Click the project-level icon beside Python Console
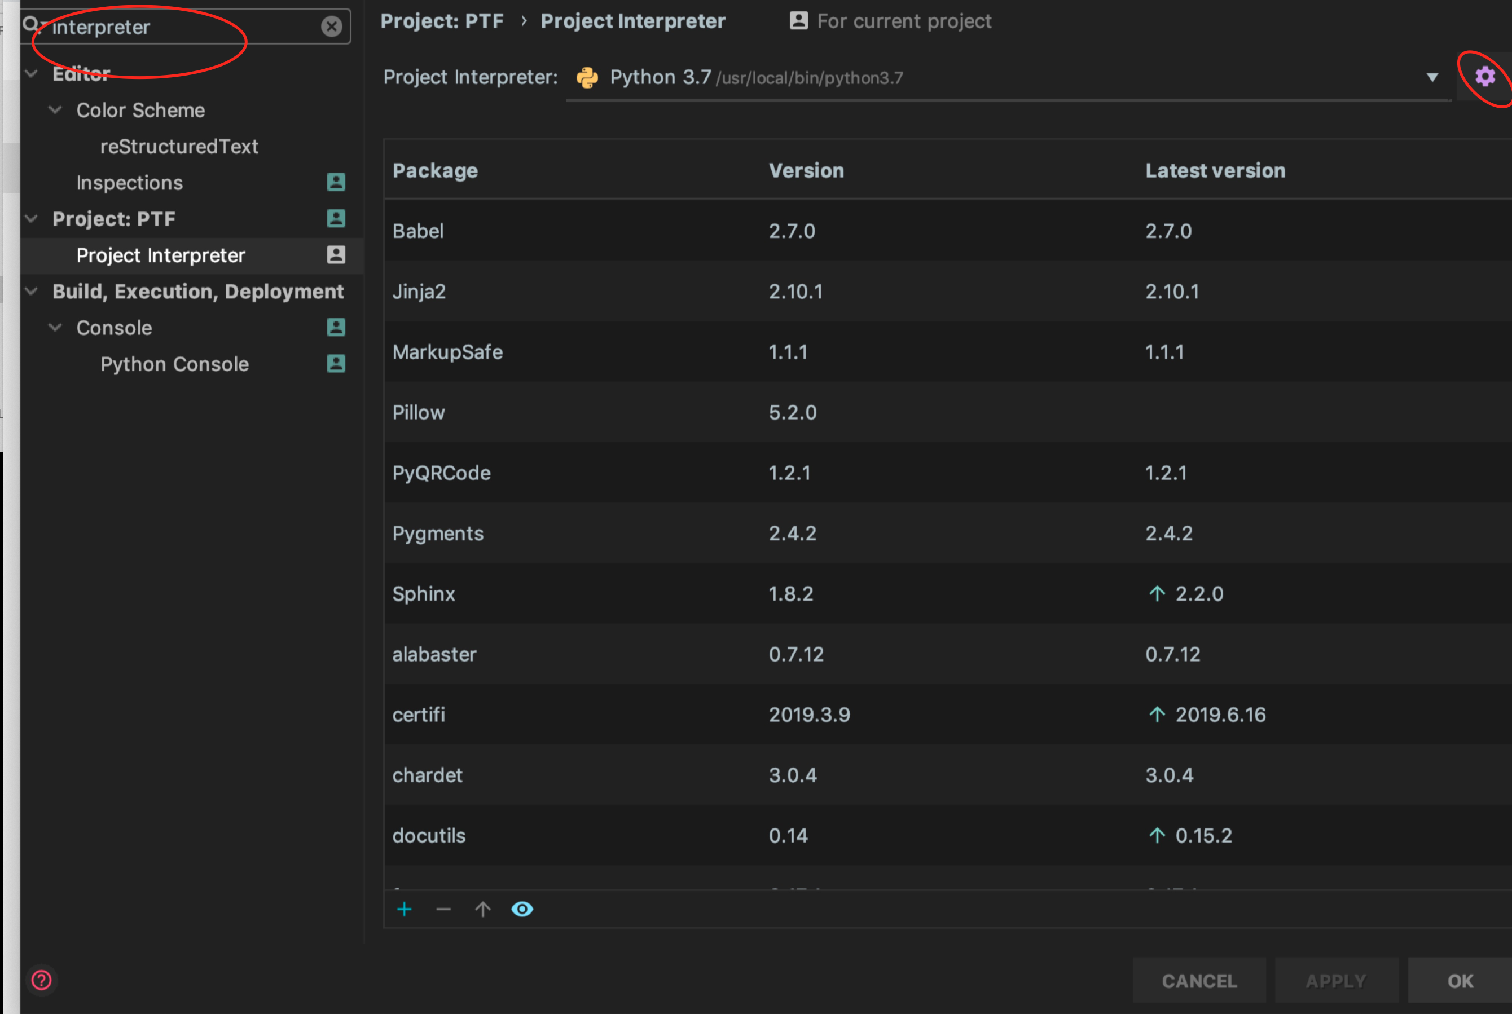 (x=336, y=363)
